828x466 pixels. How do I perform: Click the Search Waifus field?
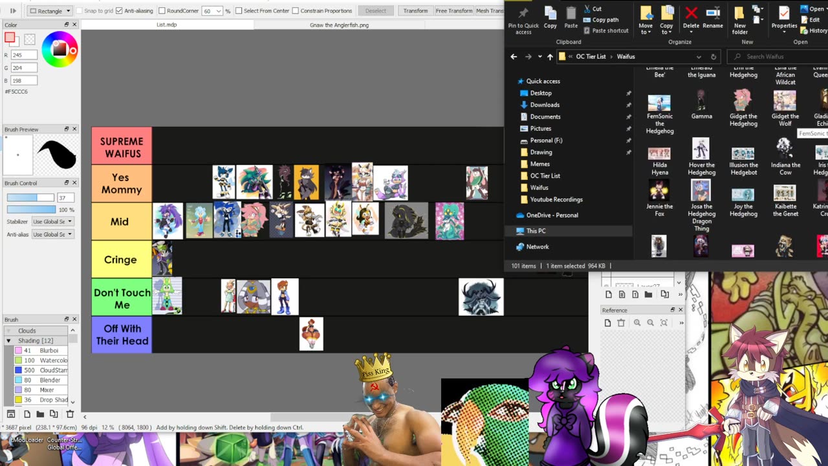(x=777, y=57)
